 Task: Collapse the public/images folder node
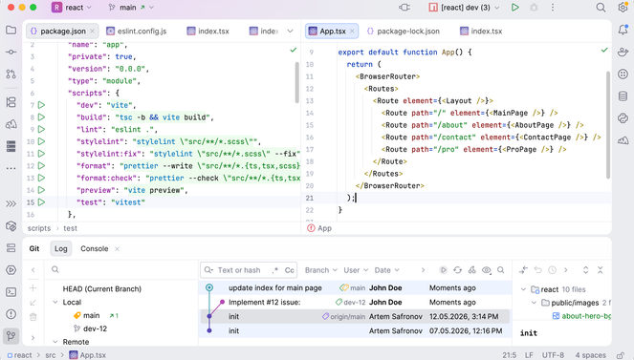click(534, 303)
